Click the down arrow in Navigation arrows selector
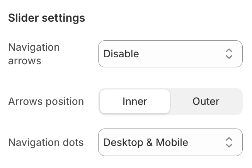The width and height of the screenshot is (252, 168). 229,57
